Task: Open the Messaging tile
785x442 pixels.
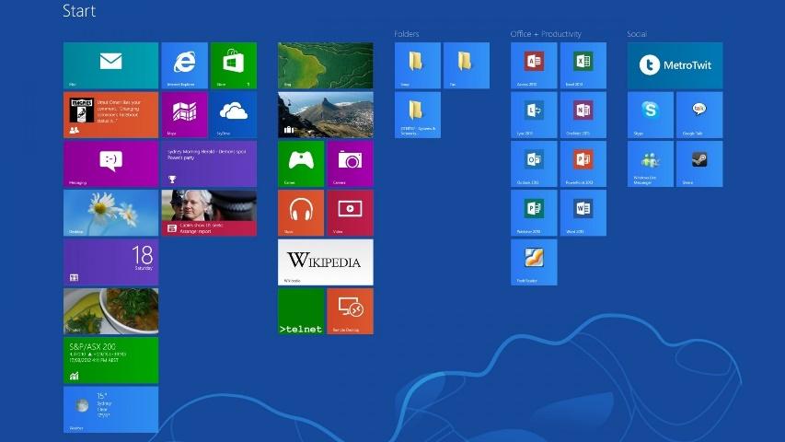Action: coord(110,164)
